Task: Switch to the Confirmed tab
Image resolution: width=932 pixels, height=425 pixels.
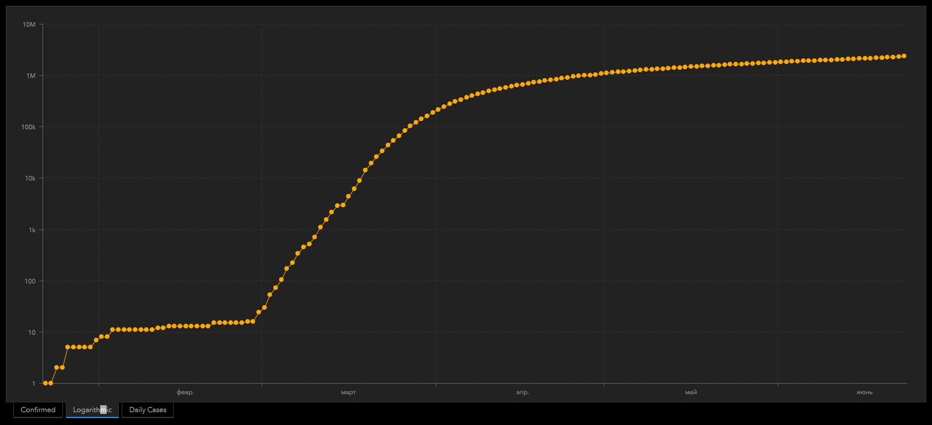Action: point(38,410)
